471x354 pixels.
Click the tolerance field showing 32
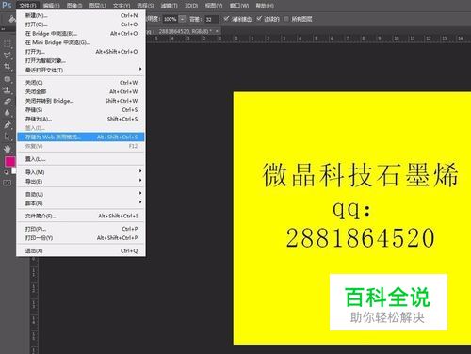tap(211, 19)
